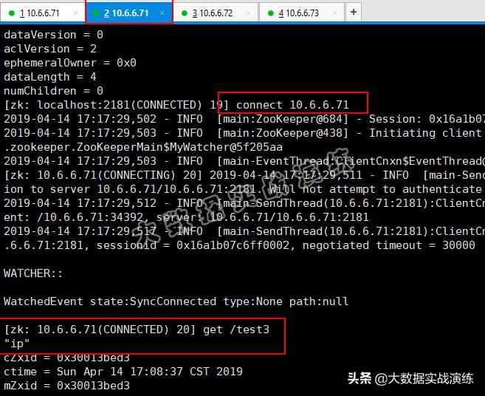Click the "ip" output line

pyautogui.click(x=17, y=344)
